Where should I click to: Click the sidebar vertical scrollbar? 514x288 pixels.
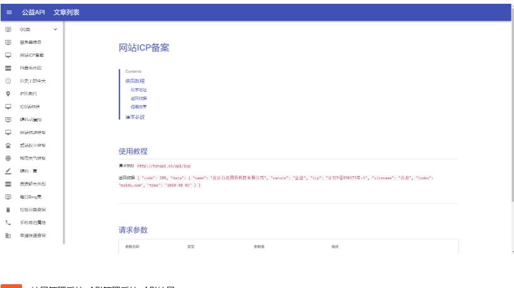point(63,132)
